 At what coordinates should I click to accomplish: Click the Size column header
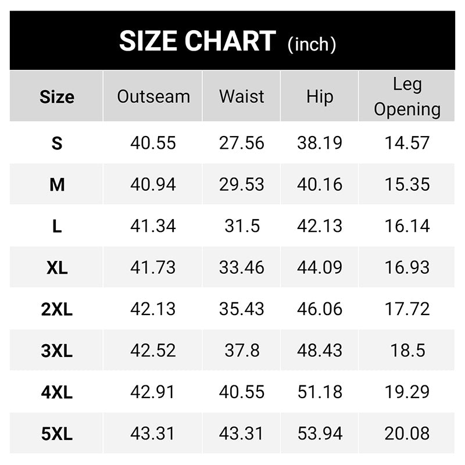(x=57, y=96)
